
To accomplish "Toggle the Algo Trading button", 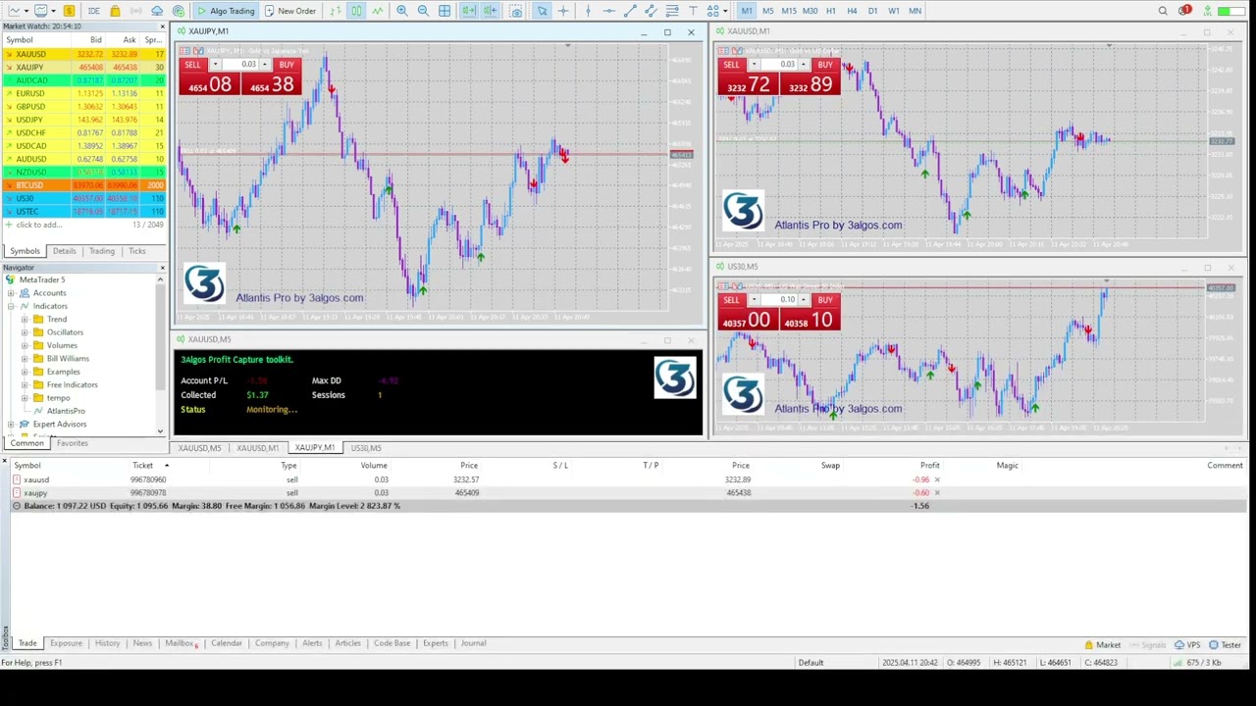I will coord(225,11).
